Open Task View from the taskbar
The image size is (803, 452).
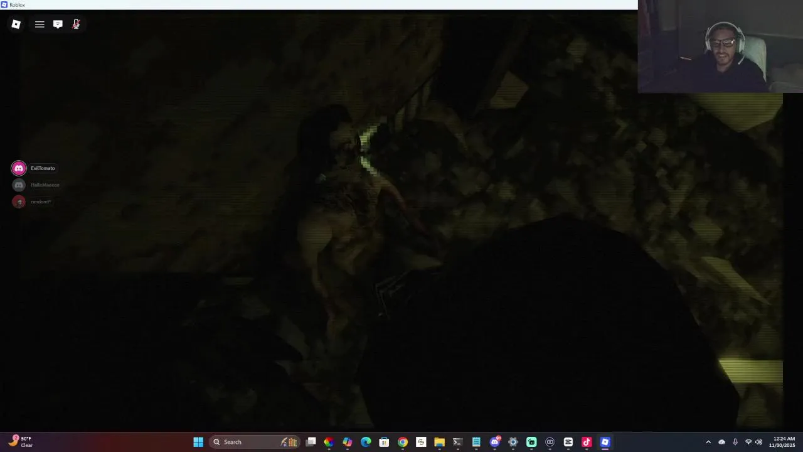click(311, 442)
